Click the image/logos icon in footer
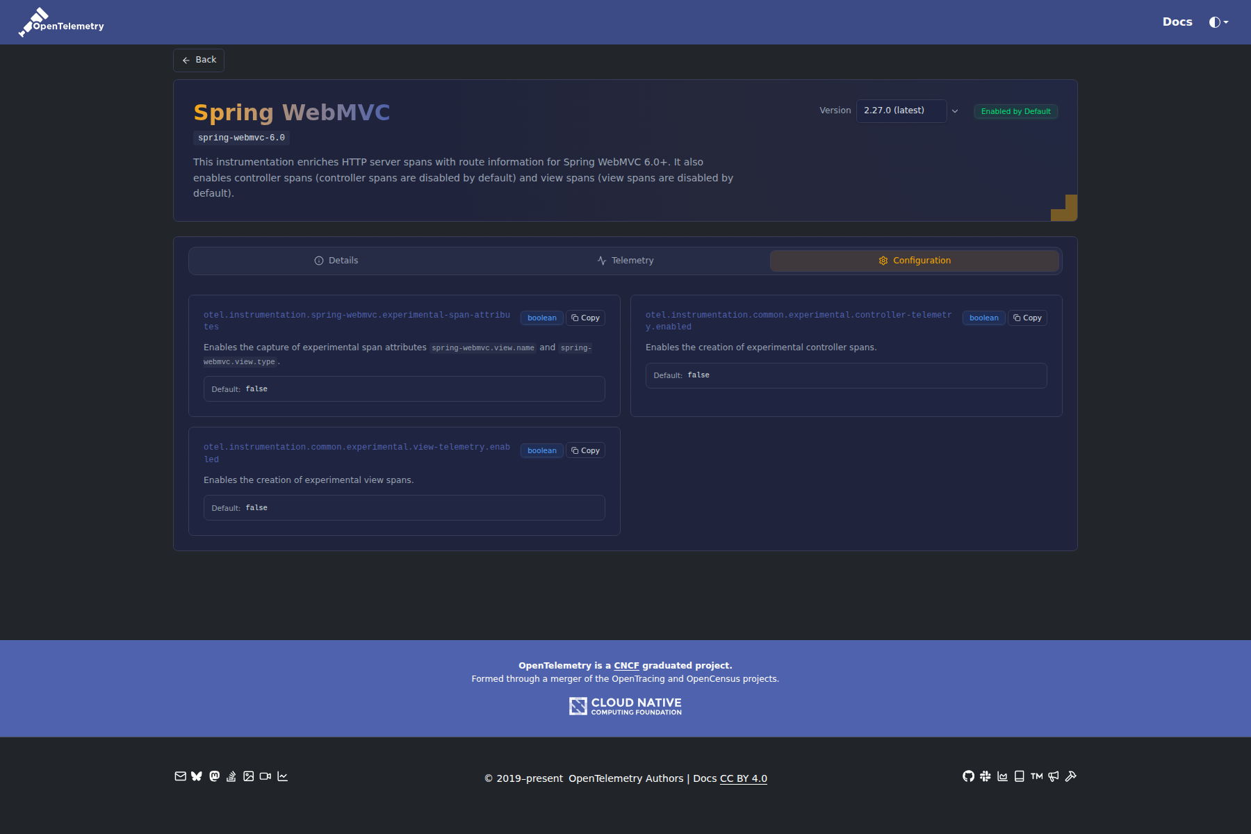Screen dimensions: 1251x834 click(248, 776)
